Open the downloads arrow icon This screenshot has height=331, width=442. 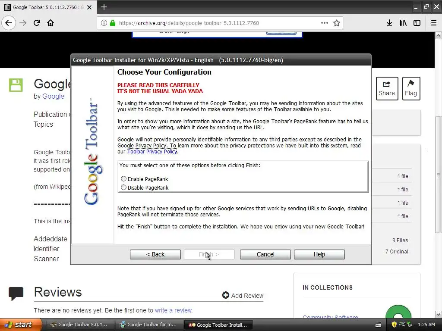point(389,23)
